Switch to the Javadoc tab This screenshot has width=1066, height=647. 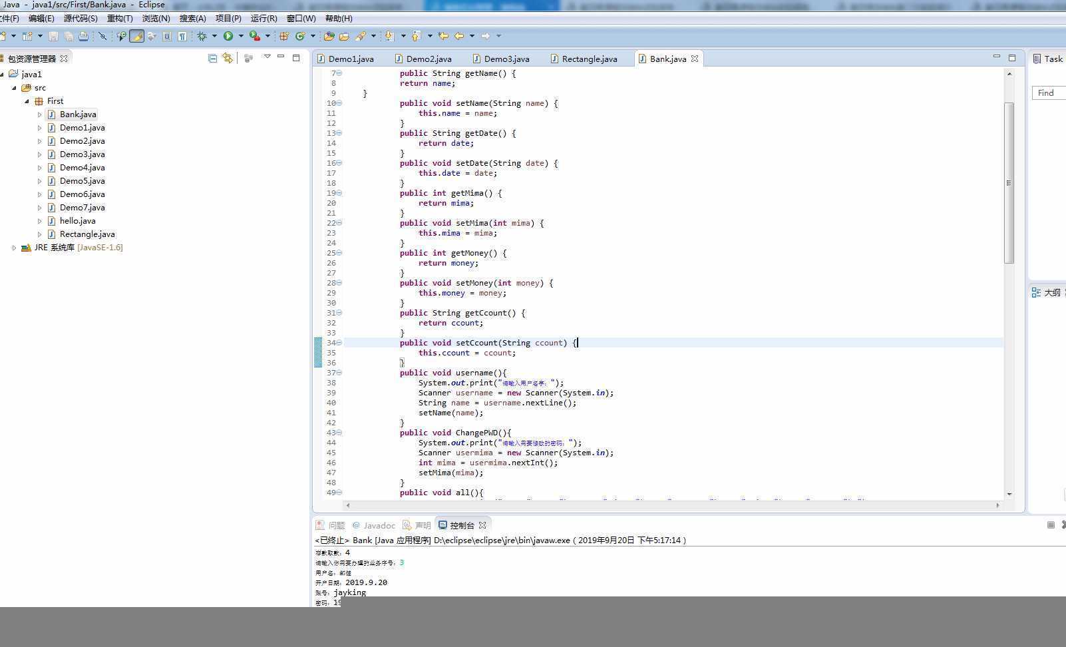pyautogui.click(x=373, y=525)
